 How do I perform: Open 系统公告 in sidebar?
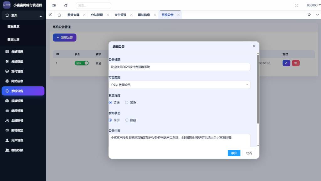pyautogui.click(x=23, y=91)
